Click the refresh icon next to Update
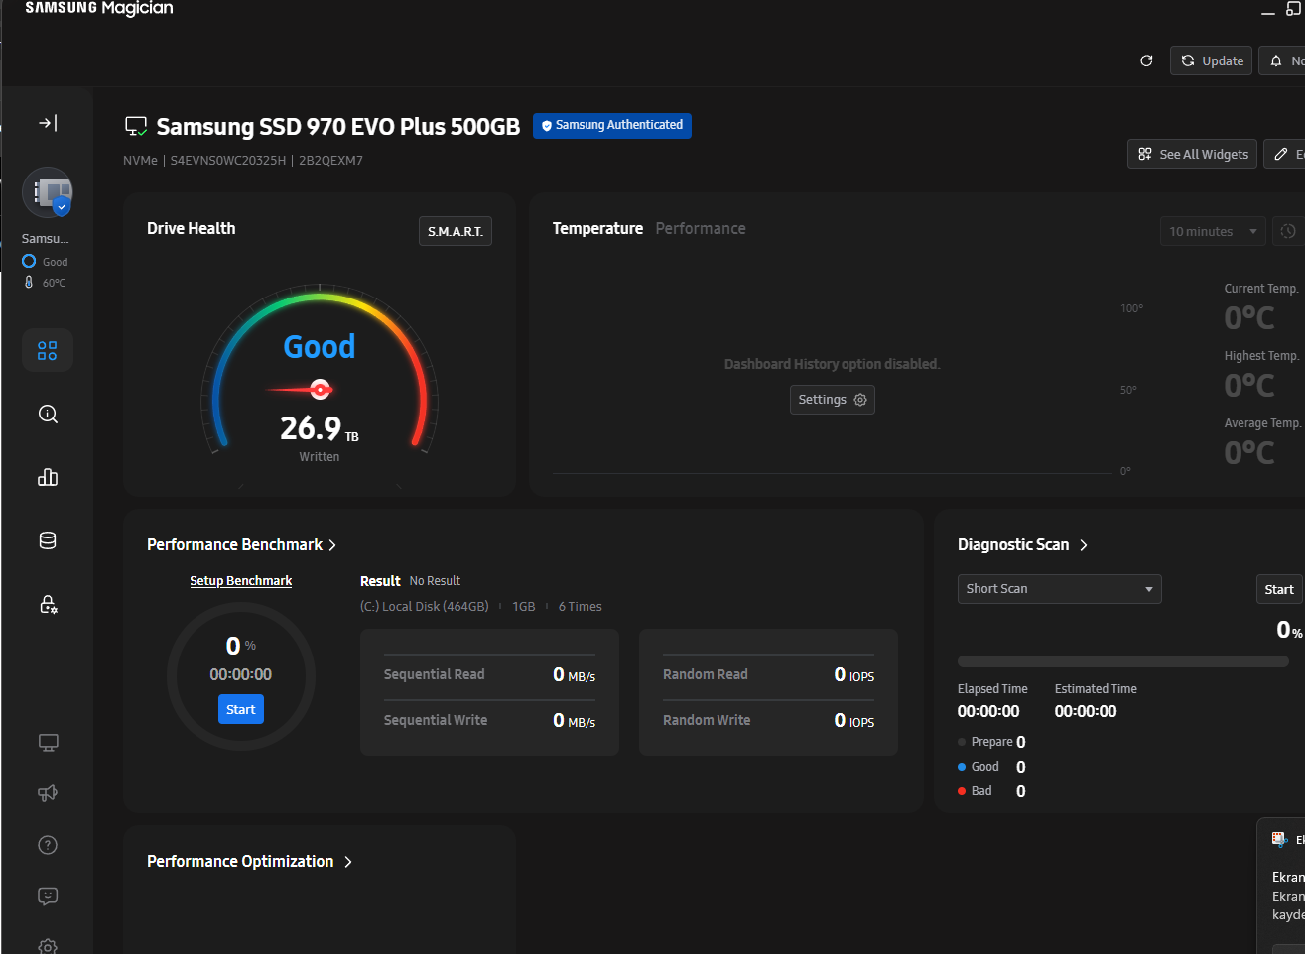The height and width of the screenshot is (954, 1305). (1146, 60)
